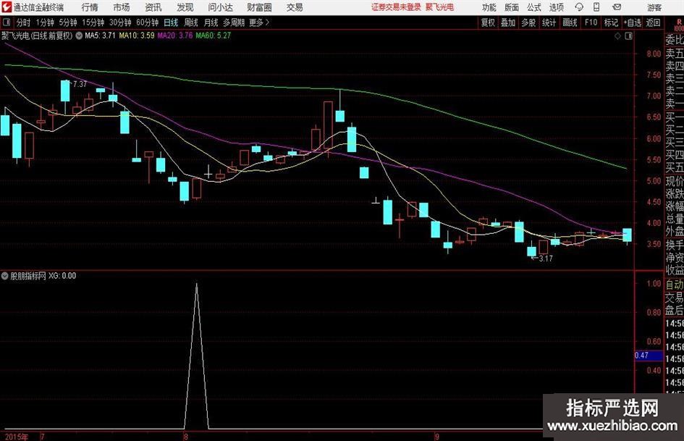Open the 发现 menu
Image resolution: width=684 pixels, height=441 pixels.
click(x=185, y=7)
